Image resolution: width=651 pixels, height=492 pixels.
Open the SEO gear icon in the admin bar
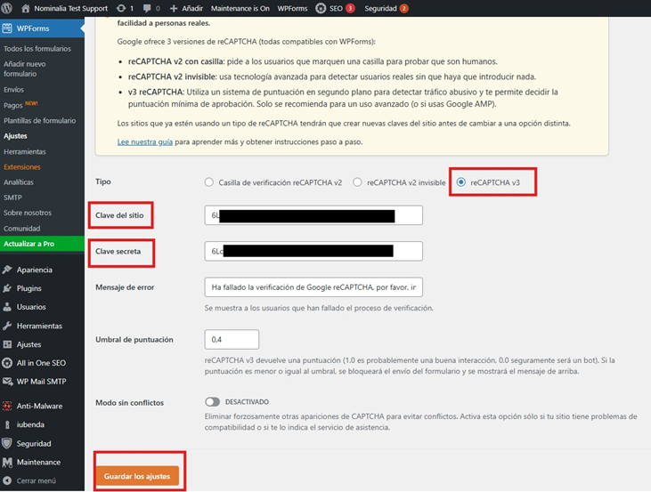click(x=321, y=8)
